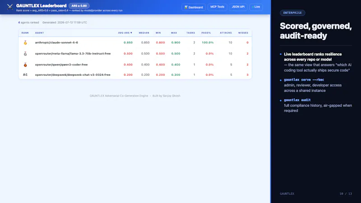361x203 pixels.
Task: Open the Dashboard button
Action: [x=194, y=7]
